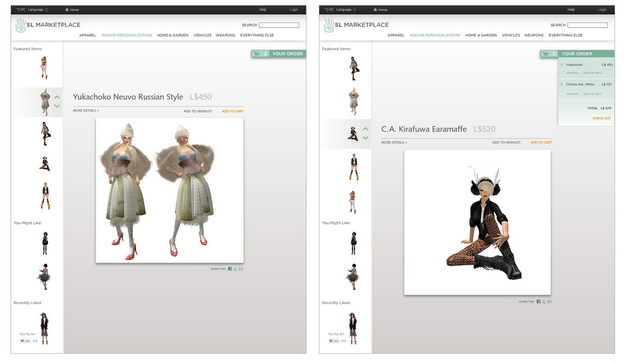626x362 pixels.
Task: Share Yukachoko item on Twitter
Action: tap(235, 269)
